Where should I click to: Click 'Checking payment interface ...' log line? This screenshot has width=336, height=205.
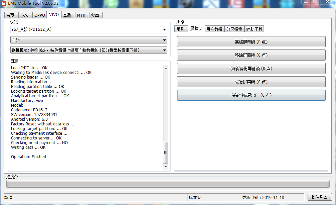[39, 133]
